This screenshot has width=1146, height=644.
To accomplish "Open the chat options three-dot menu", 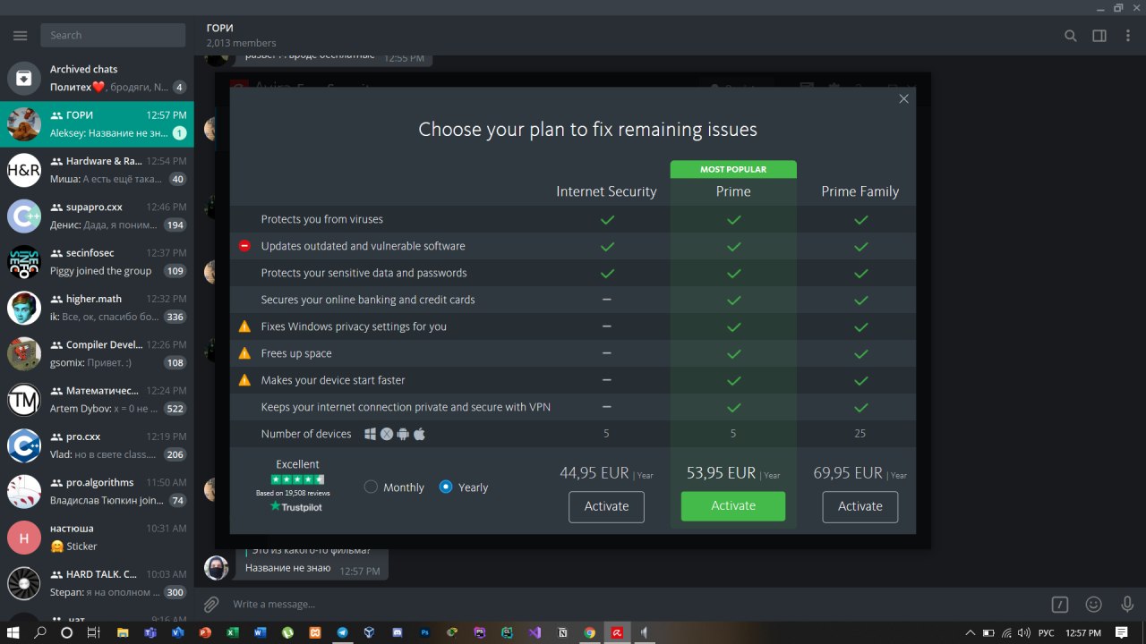I will click(x=1127, y=36).
